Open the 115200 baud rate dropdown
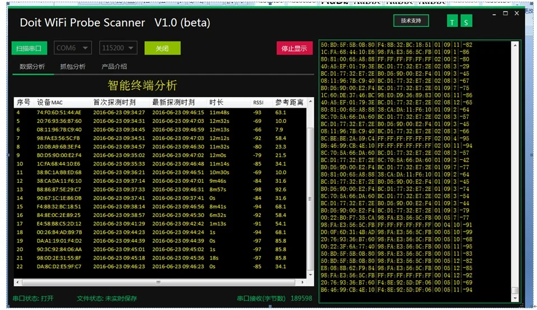This screenshot has height=310, width=537. (118, 48)
